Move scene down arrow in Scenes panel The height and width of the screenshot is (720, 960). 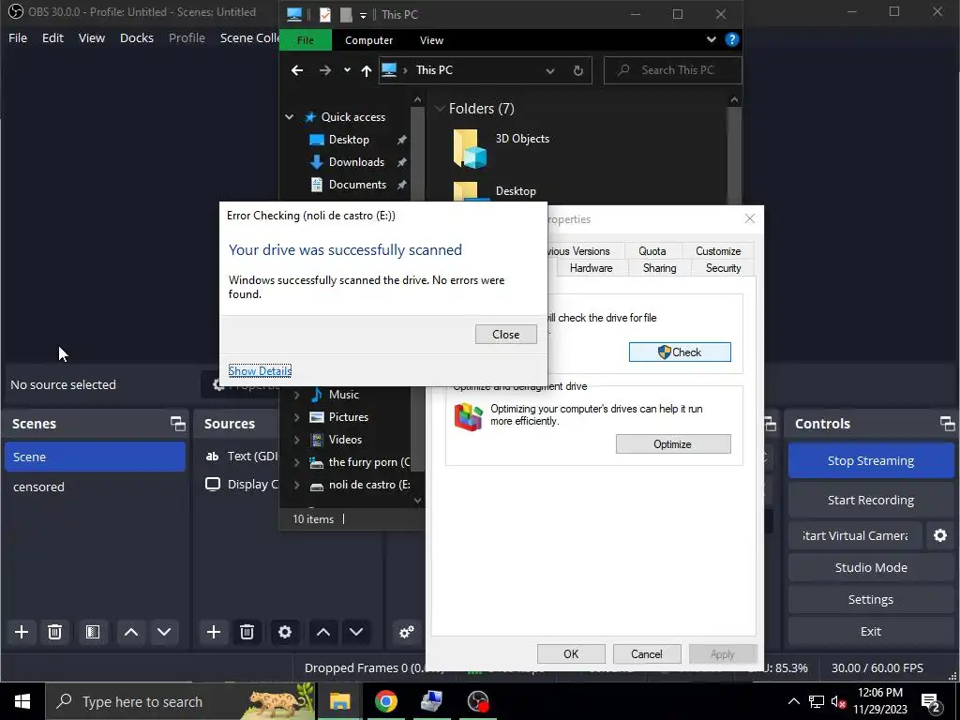[164, 632]
